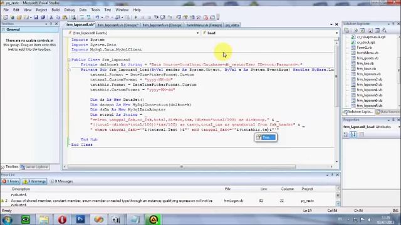Start debugging with the green play icon
401x225 pixels.
(x=136, y=17)
